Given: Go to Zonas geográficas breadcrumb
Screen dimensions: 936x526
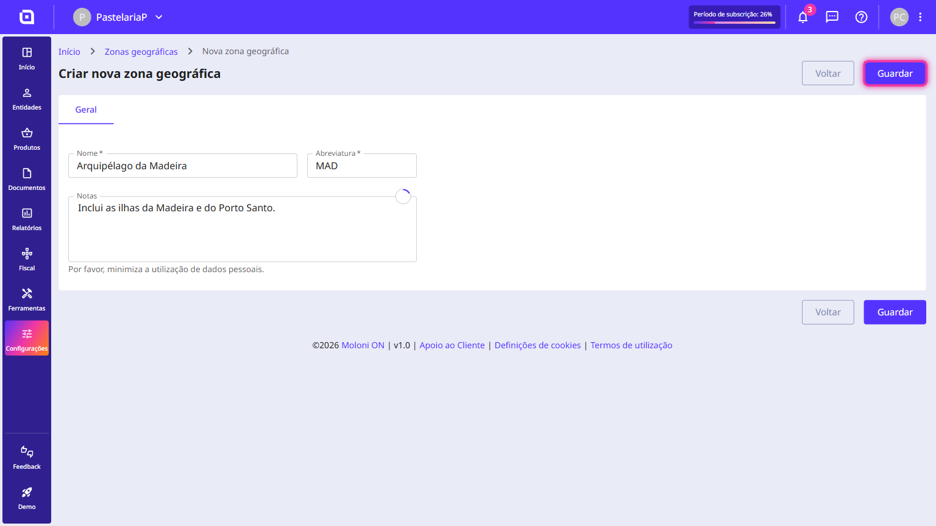Looking at the screenshot, I should 141,52.
